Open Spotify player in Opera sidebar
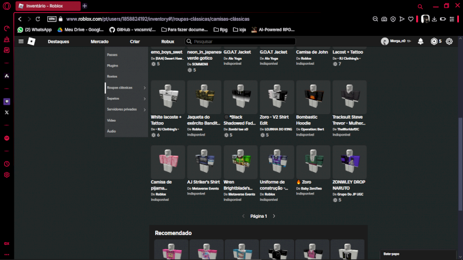This screenshot has height=260, width=463. [7, 138]
